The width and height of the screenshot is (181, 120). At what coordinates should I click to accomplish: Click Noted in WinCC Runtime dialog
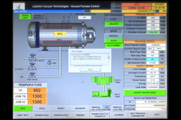click(90, 69)
